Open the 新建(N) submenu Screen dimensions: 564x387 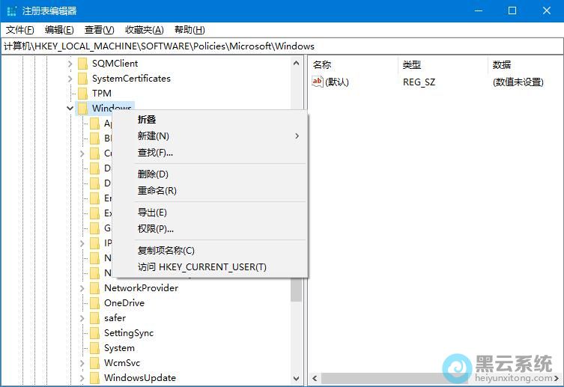pyautogui.click(x=210, y=135)
